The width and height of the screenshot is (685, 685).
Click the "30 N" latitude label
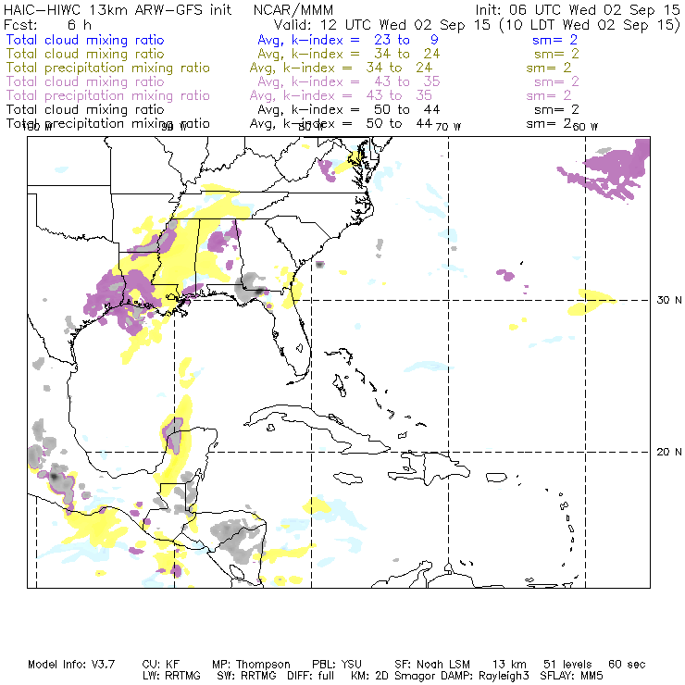[x=669, y=300]
